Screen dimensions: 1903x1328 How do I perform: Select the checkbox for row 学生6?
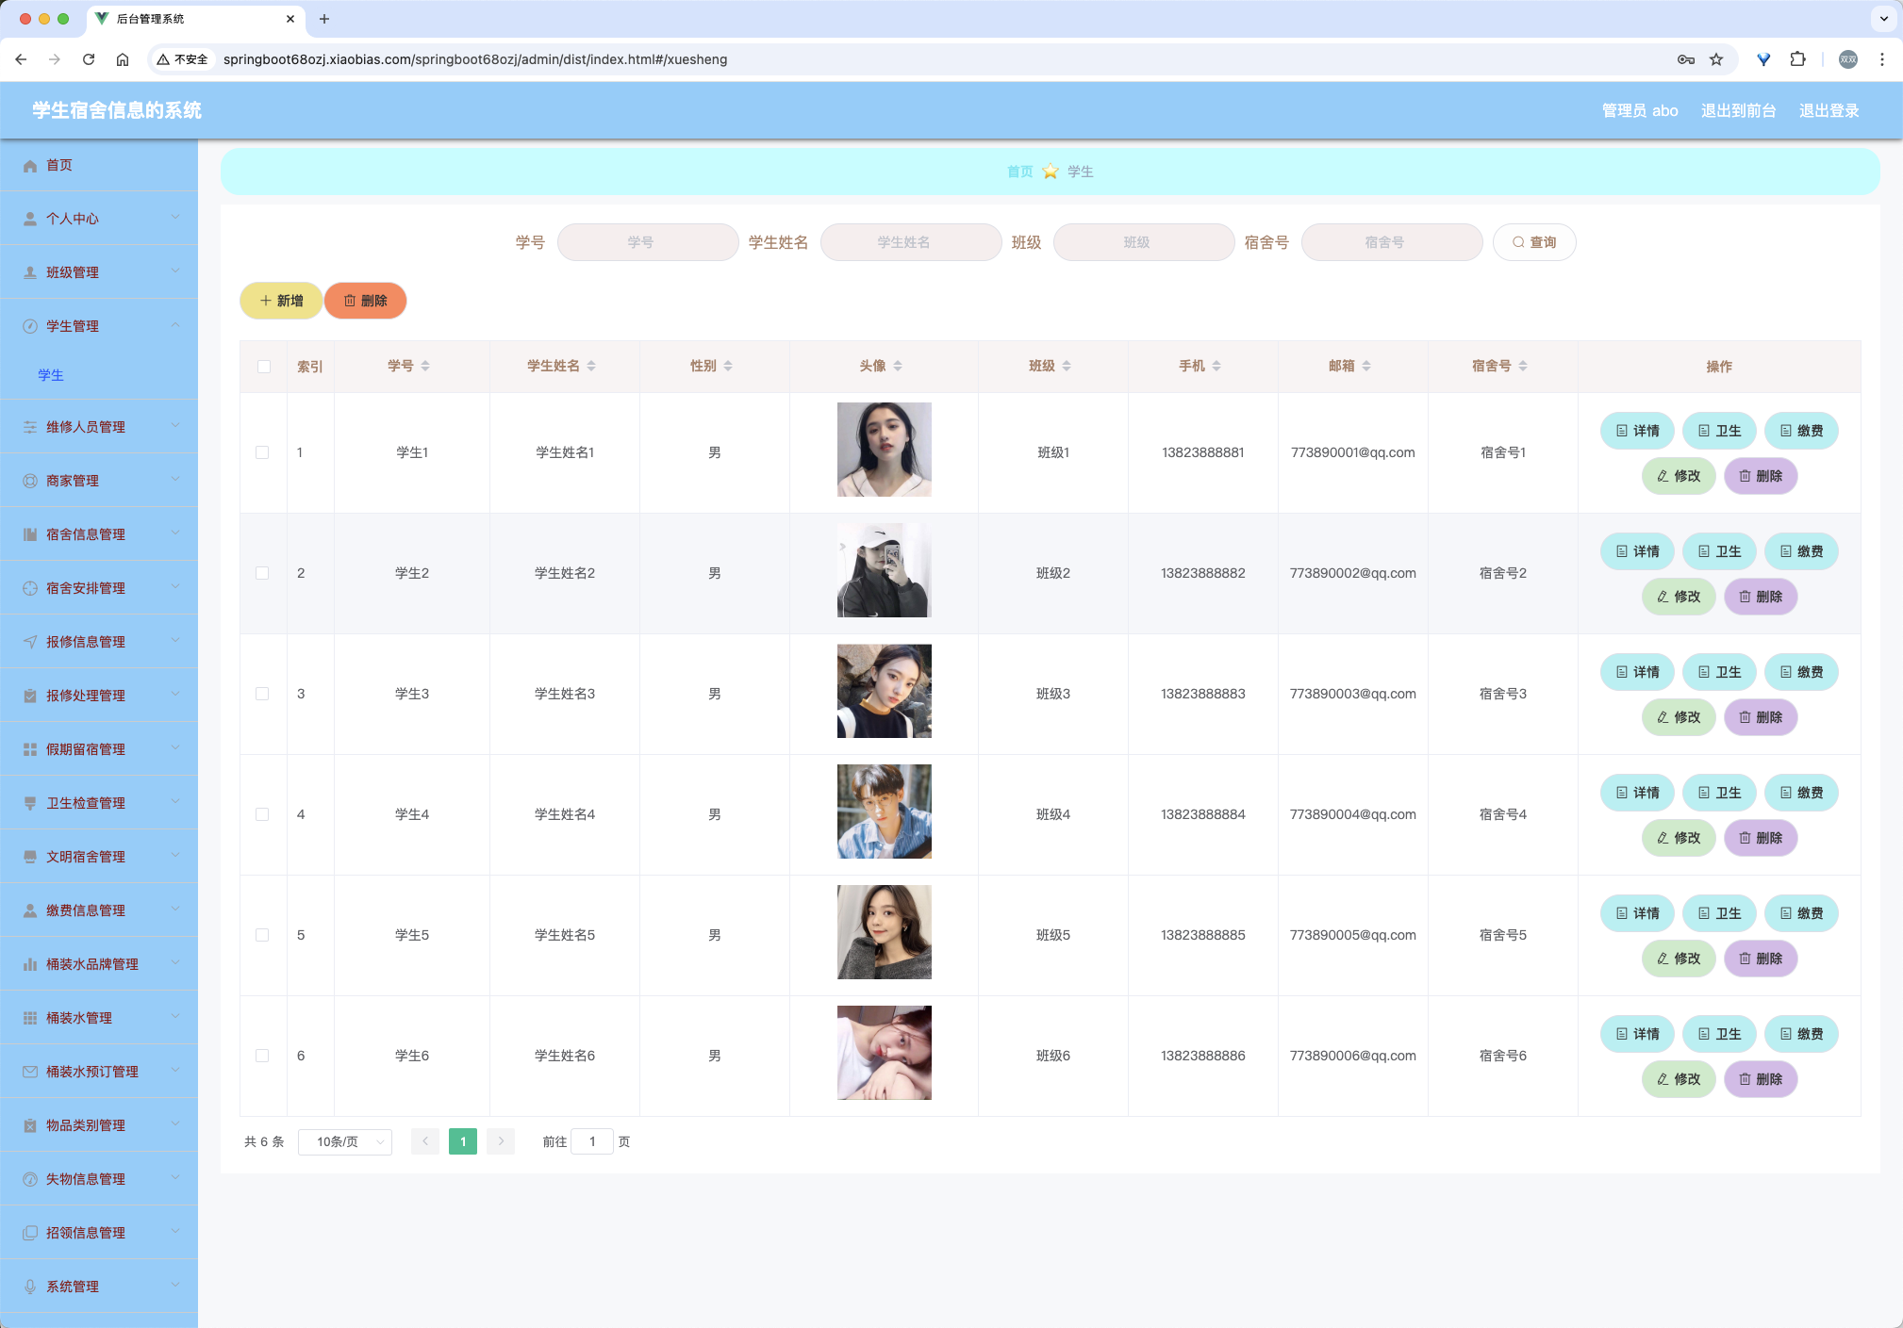pos(262,1056)
